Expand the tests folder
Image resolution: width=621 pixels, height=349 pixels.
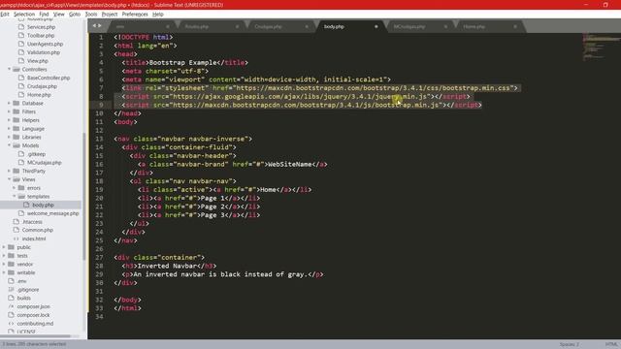coord(4,256)
